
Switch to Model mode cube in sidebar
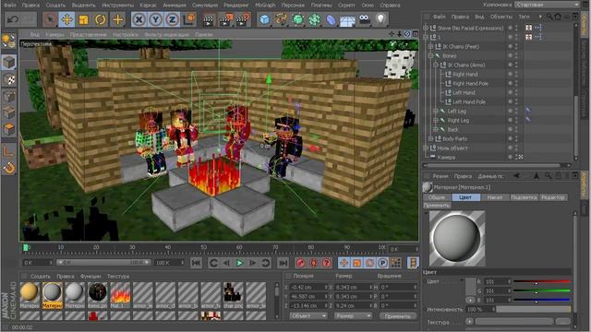pos(8,63)
